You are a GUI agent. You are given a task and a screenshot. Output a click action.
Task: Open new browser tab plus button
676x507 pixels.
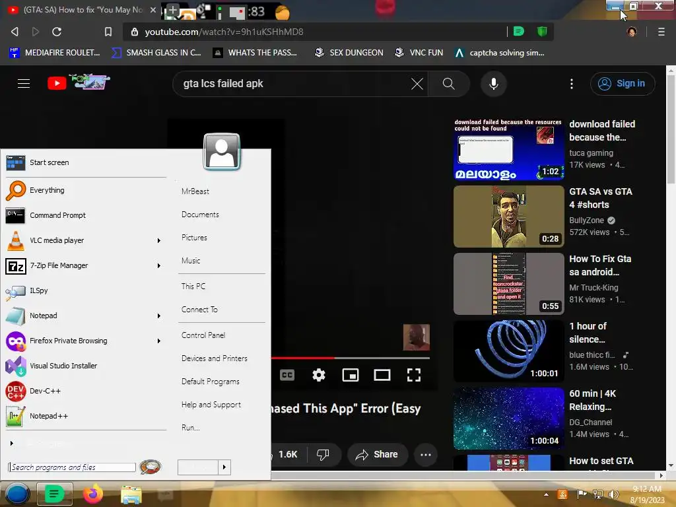[172, 11]
